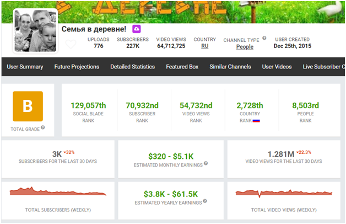The image size is (346, 224).
Task: Switch to User Videos tab
Action: [x=277, y=67]
